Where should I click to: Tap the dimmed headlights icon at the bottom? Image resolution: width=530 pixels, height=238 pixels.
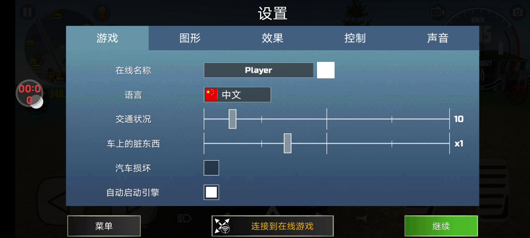click(184, 218)
